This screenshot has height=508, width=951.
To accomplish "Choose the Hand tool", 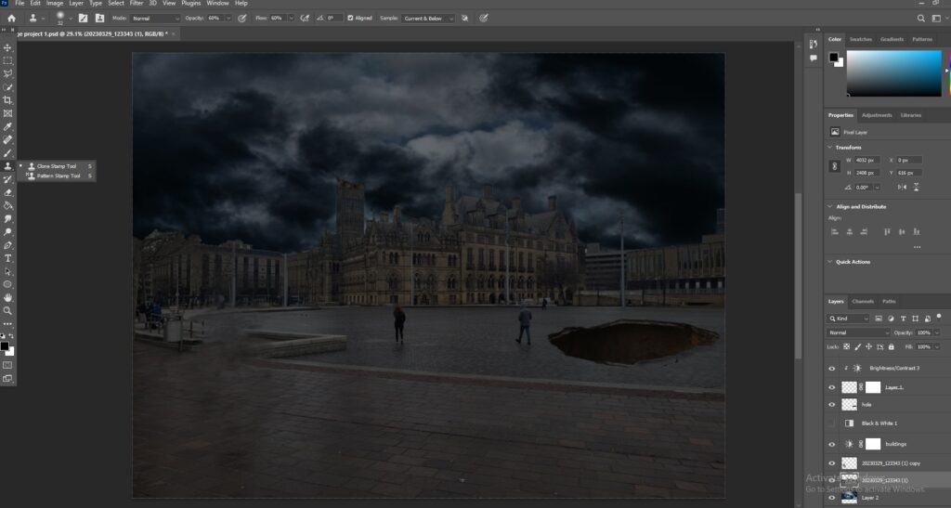I will (x=8, y=297).
